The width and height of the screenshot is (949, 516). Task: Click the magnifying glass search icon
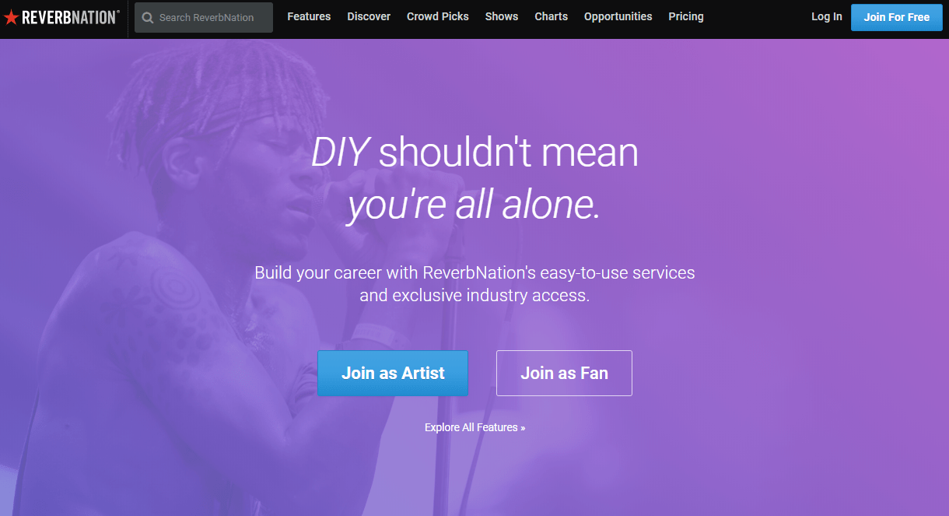click(148, 17)
